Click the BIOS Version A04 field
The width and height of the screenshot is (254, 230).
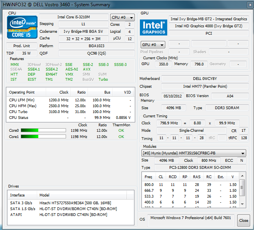click(x=230, y=96)
